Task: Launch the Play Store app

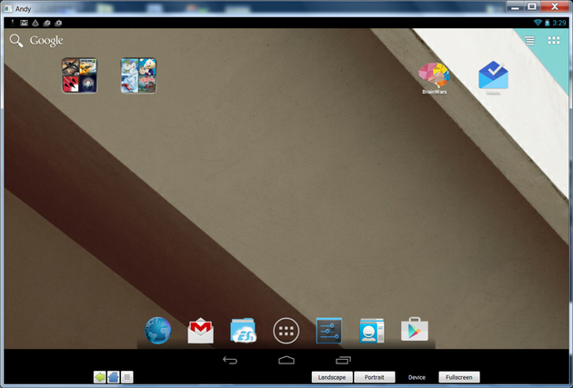Action: tap(415, 330)
